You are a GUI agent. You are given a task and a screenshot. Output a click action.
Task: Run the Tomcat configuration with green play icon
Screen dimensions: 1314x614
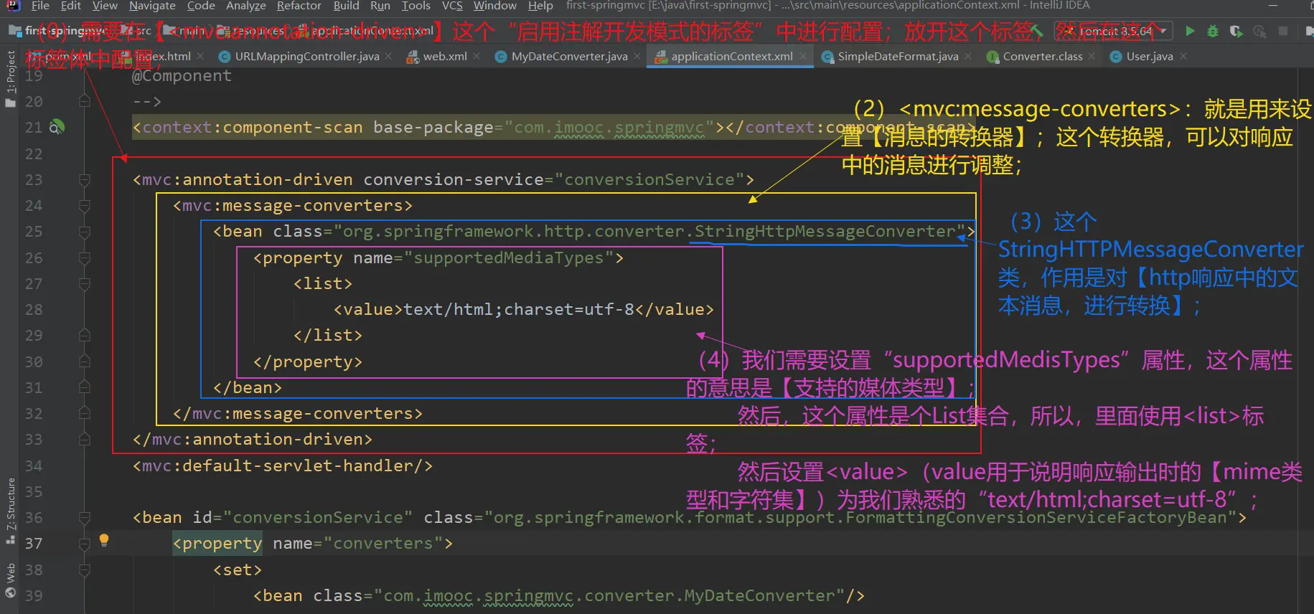coord(1191,31)
